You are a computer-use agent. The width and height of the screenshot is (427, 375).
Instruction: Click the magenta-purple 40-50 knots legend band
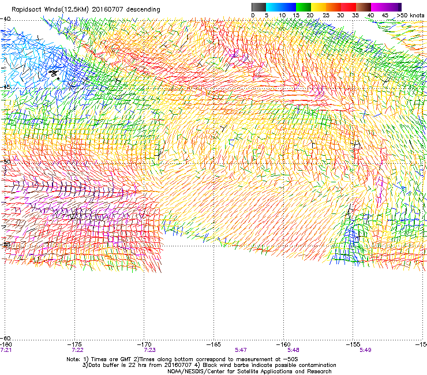386,7
